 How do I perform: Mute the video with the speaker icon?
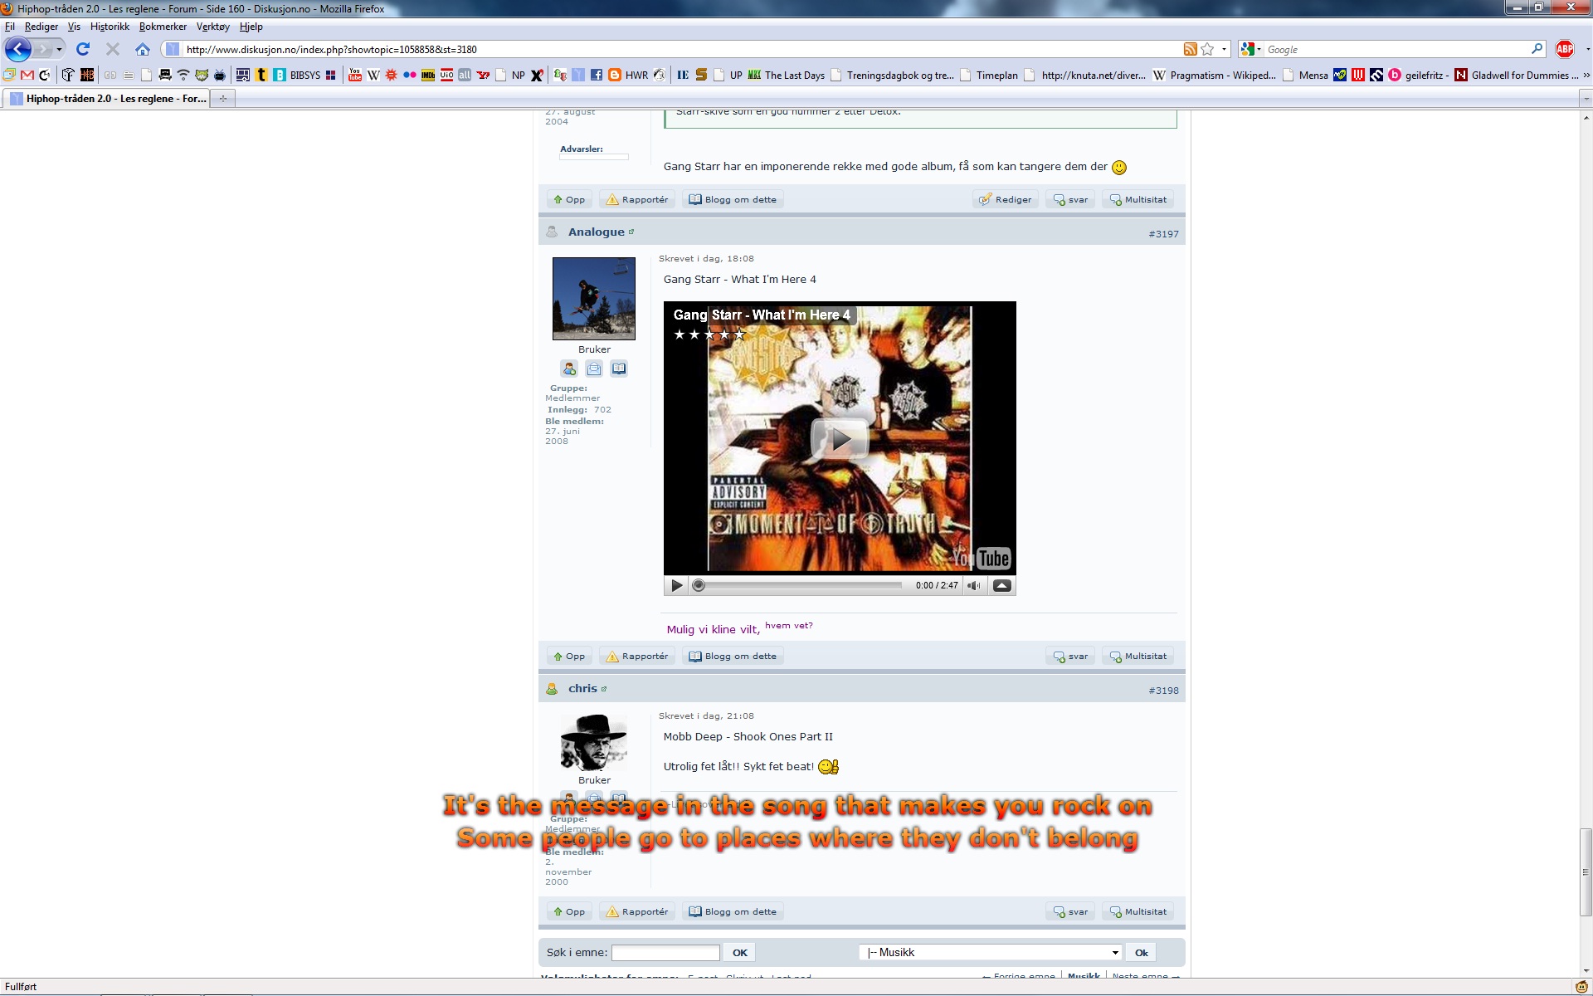tap(974, 585)
